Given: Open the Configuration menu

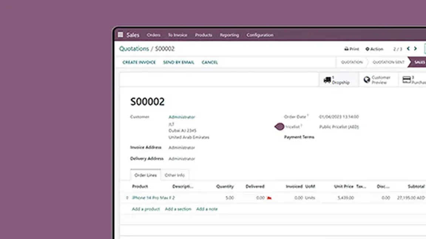Looking at the screenshot, I should pos(260,35).
